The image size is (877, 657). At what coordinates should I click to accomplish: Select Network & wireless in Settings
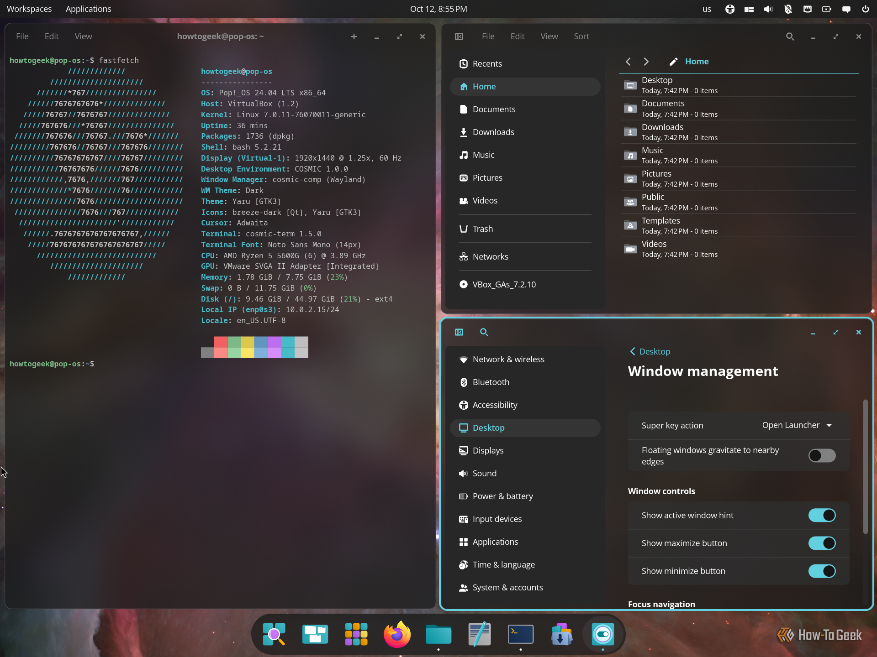coord(525,360)
